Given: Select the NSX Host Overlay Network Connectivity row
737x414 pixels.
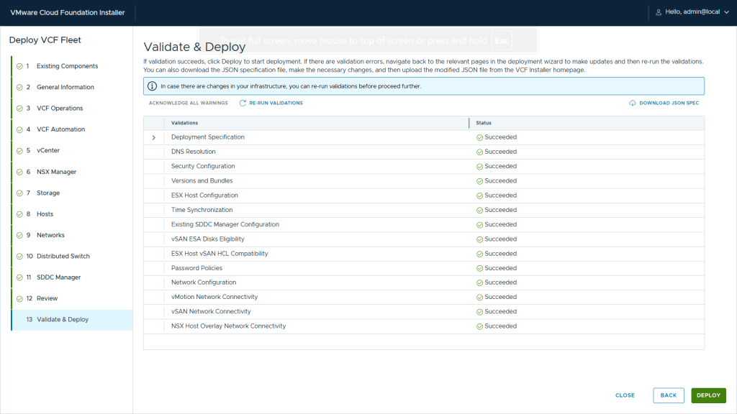Looking at the screenshot, I should pyautogui.click(x=228, y=326).
